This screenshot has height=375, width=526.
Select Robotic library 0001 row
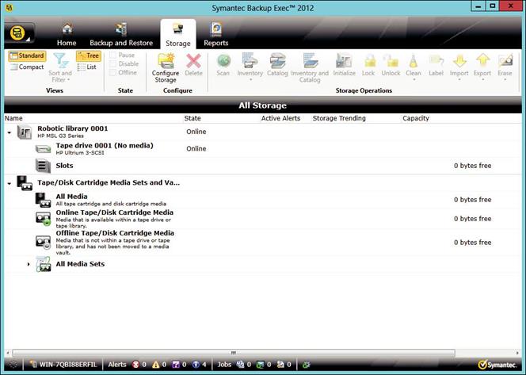[263, 132]
